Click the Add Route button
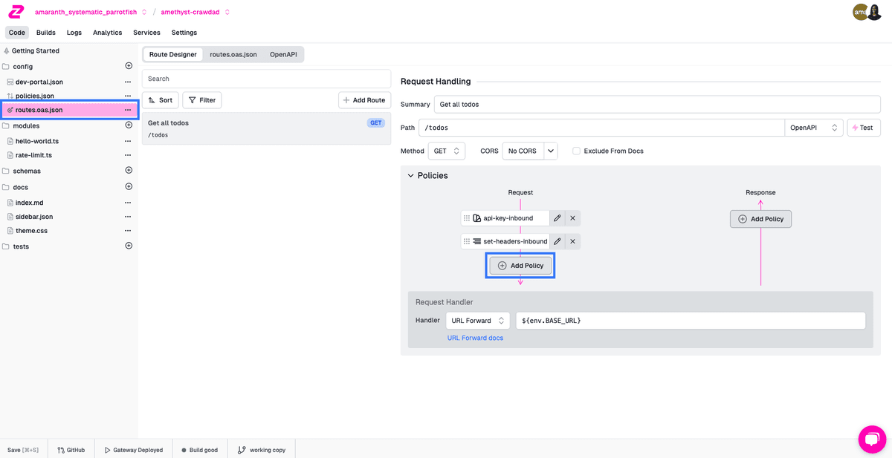This screenshot has height=458, width=892. pos(364,100)
